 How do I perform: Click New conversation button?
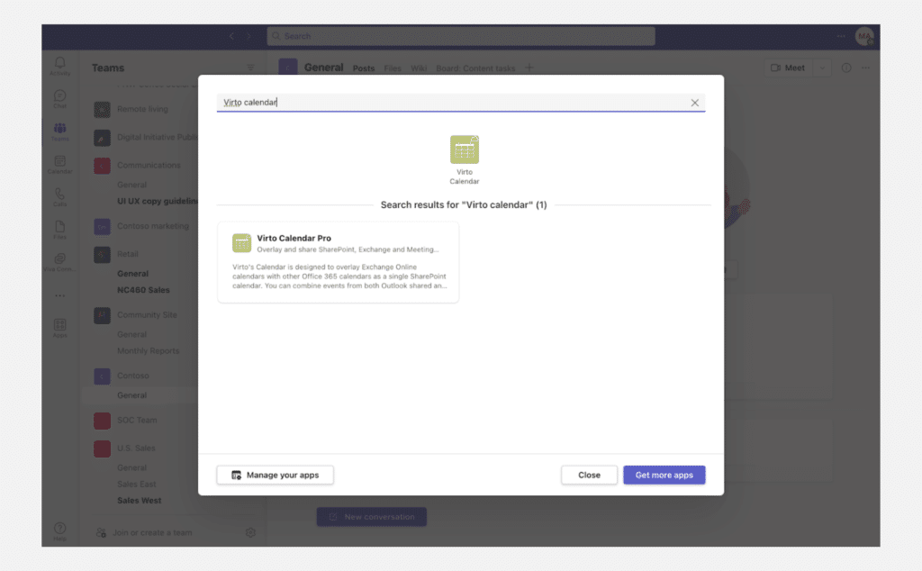tap(372, 517)
